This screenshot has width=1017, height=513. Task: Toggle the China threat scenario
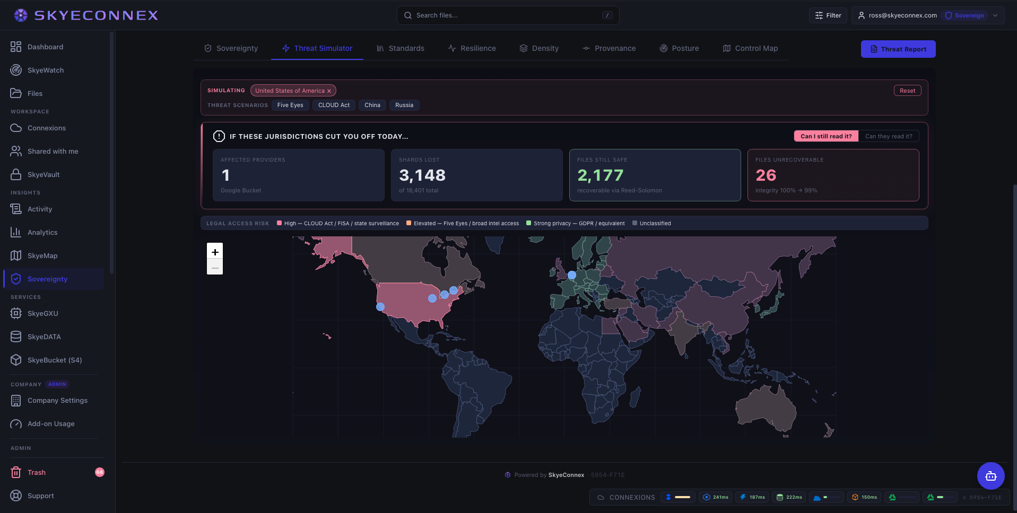pyautogui.click(x=372, y=105)
